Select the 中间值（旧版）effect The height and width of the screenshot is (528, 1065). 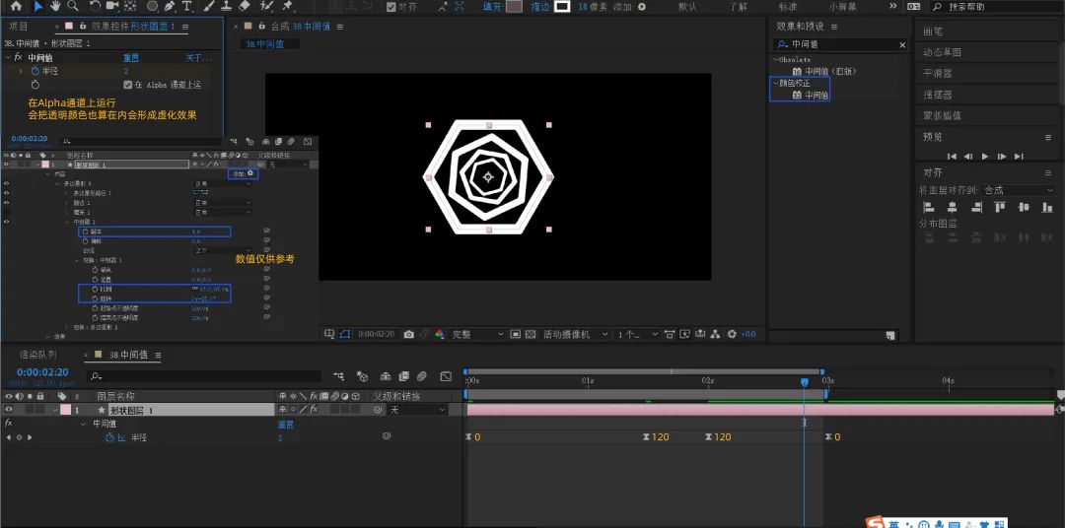click(830, 71)
